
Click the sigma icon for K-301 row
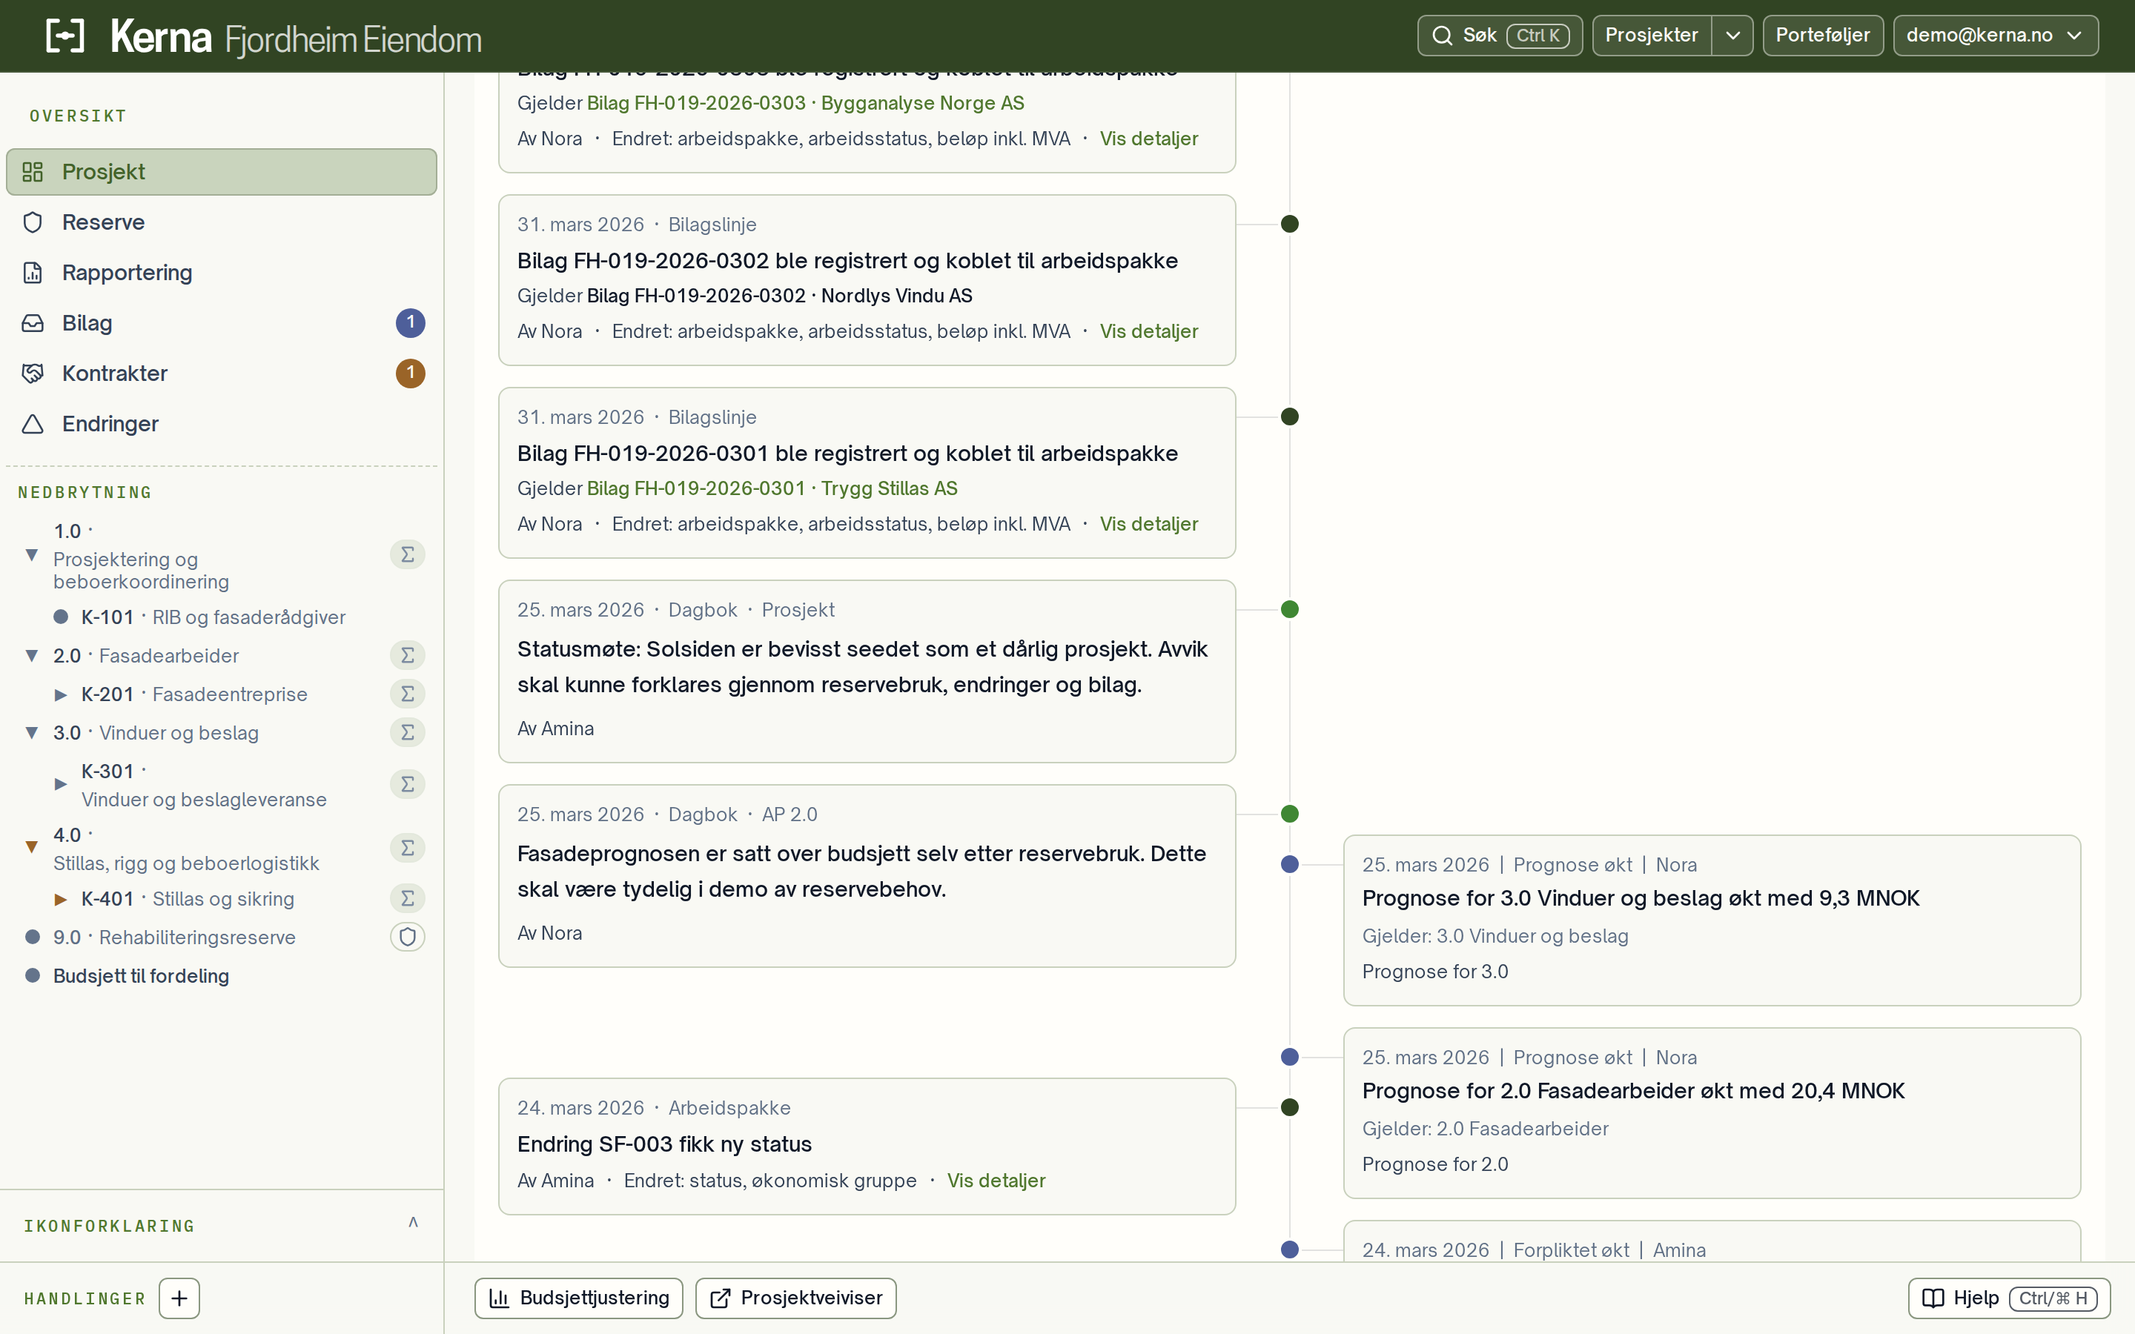(408, 784)
